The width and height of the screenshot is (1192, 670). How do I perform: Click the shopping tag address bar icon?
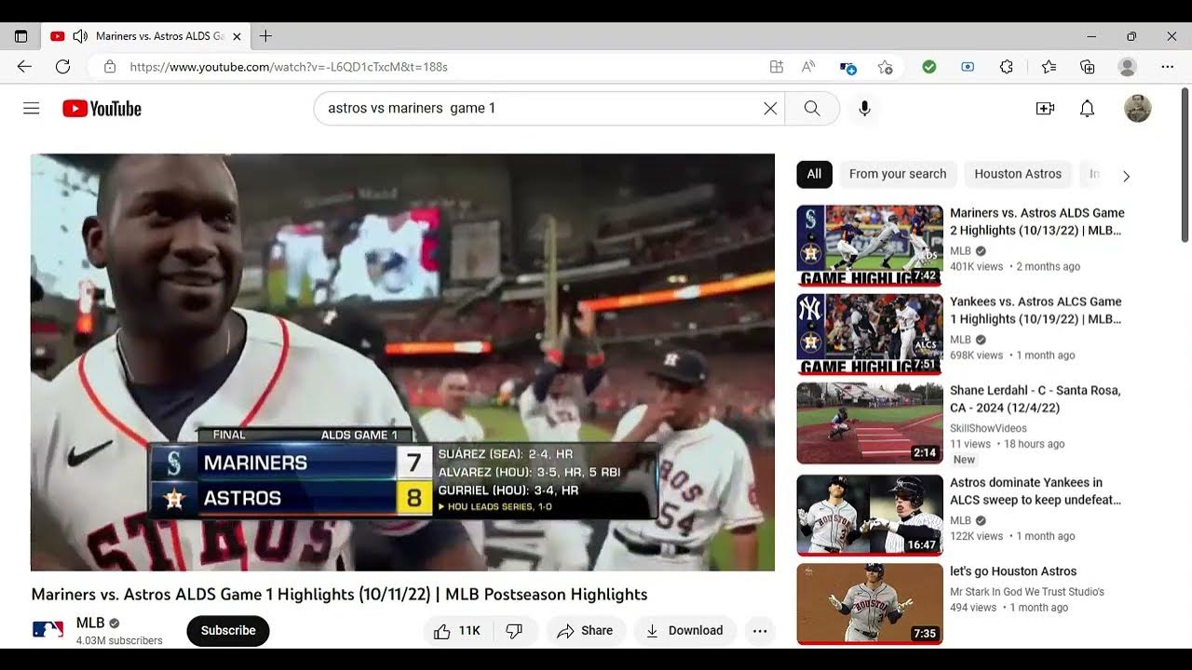847,67
